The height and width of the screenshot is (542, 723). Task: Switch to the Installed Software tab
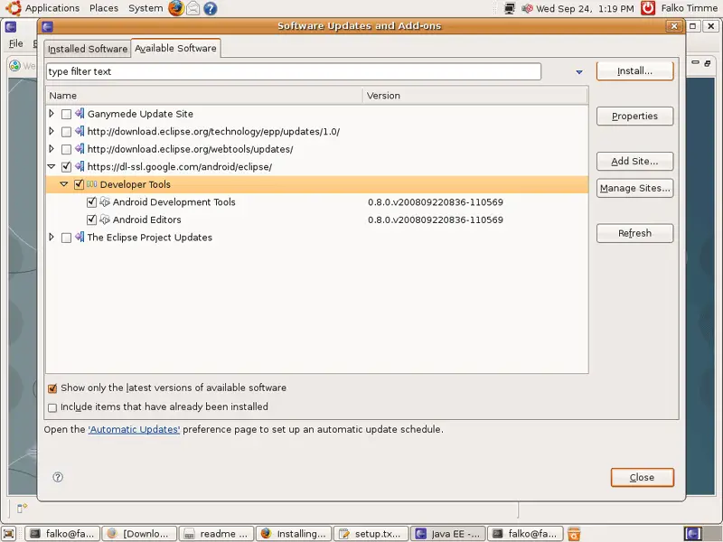click(88, 49)
